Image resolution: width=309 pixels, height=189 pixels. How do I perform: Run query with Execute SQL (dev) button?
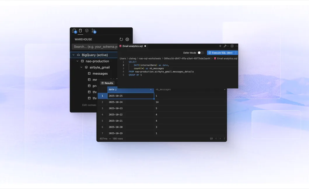220,52
